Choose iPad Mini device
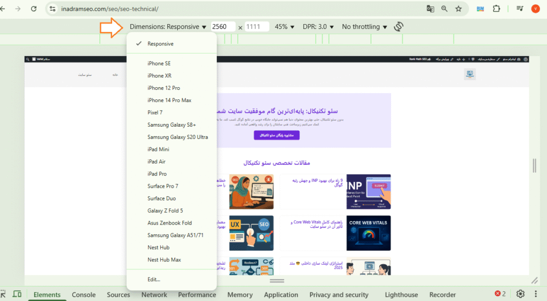The width and height of the screenshot is (547, 301). tap(171, 149)
